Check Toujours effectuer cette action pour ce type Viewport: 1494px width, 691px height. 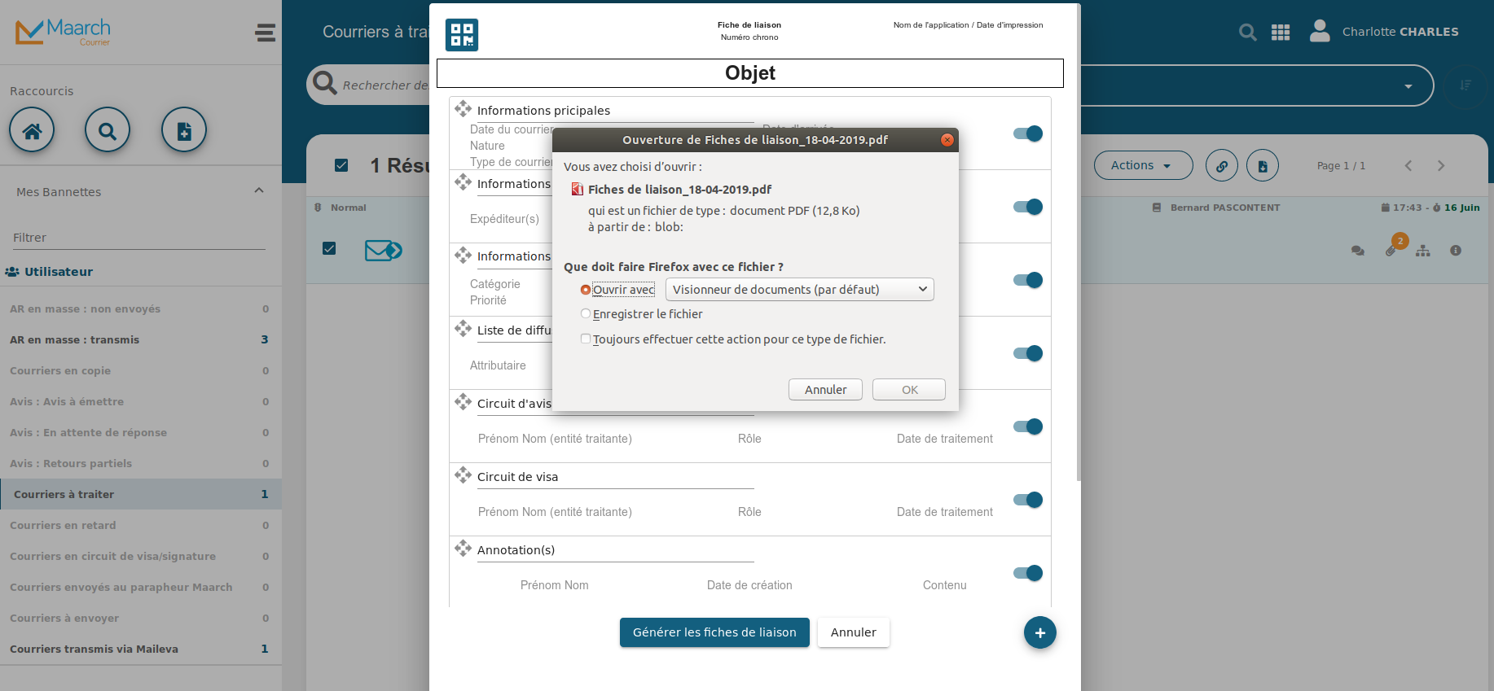click(x=586, y=339)
